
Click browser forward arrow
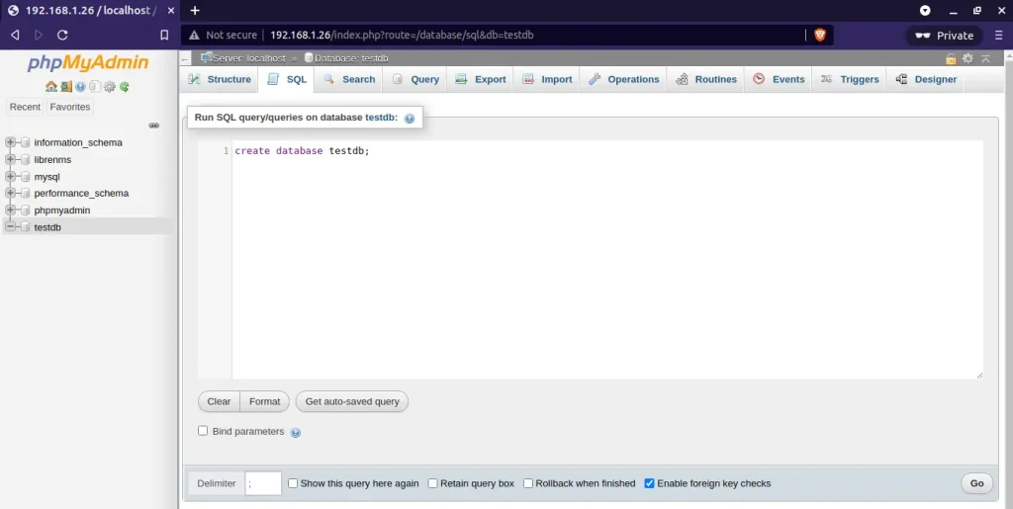coord(39,35)
